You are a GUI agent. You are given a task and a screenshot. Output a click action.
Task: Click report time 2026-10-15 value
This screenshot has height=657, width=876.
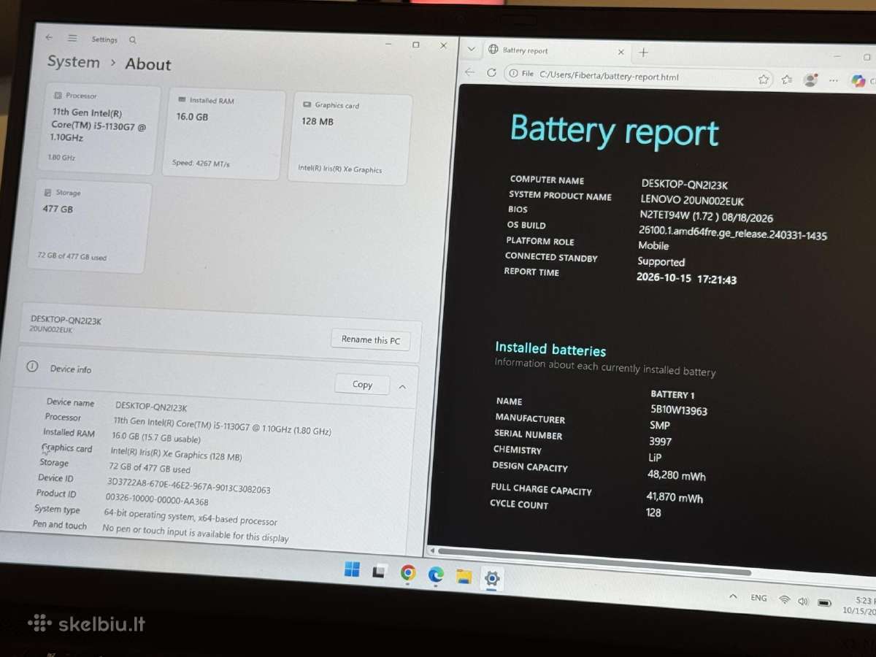point(686,278)
